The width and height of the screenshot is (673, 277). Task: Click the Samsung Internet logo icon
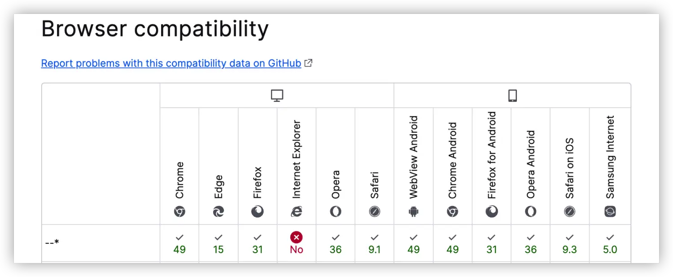click(610, 211)
